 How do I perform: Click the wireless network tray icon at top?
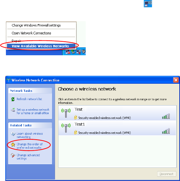(x=148, y=3)
